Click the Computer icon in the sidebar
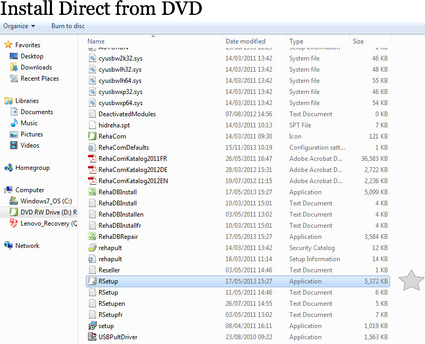The width and height of the screenshot is (425, 344). point(8,190)
